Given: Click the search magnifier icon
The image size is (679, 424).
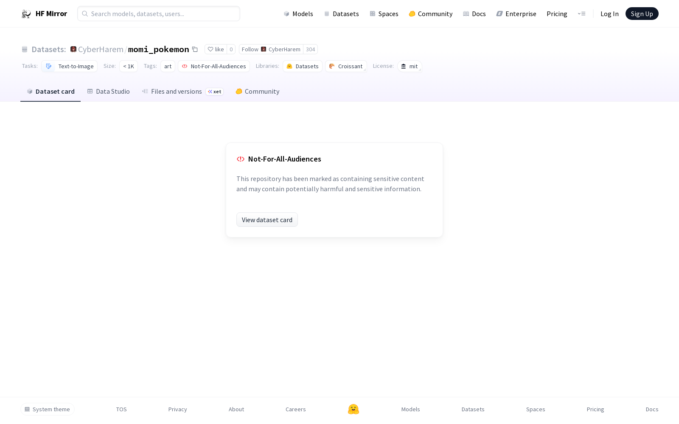Looking at the screenshot, I should coord(85,14).
